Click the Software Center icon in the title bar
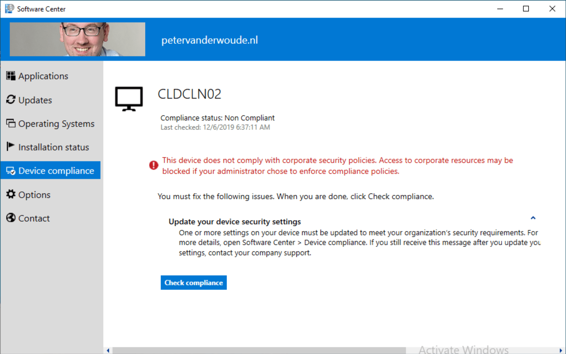 tap(9, 9)
